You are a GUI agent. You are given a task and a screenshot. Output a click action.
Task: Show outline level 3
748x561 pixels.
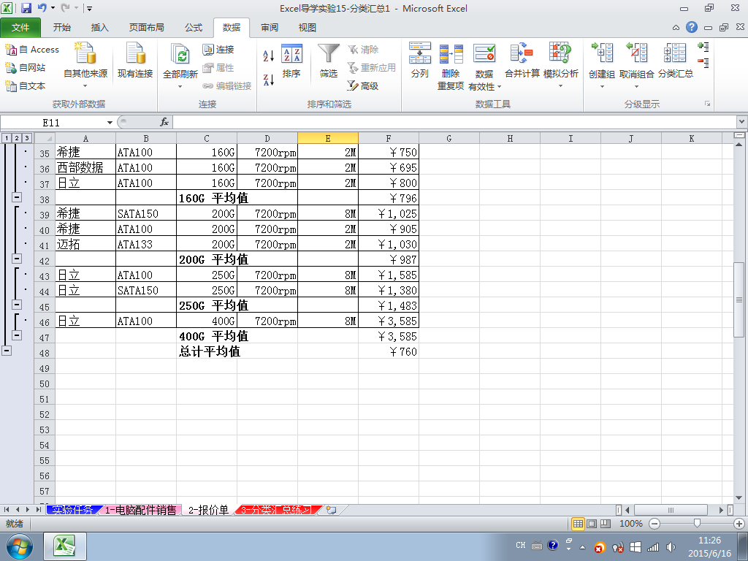(x=27, y=138)
